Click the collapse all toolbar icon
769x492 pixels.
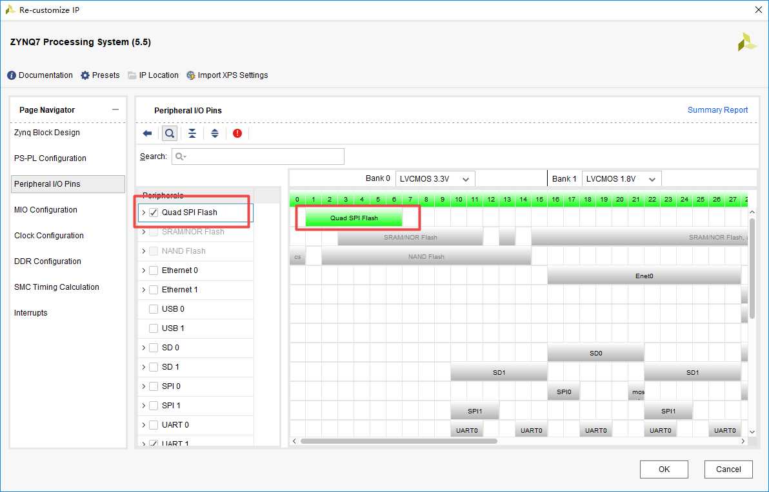click(x=192, y=133)
